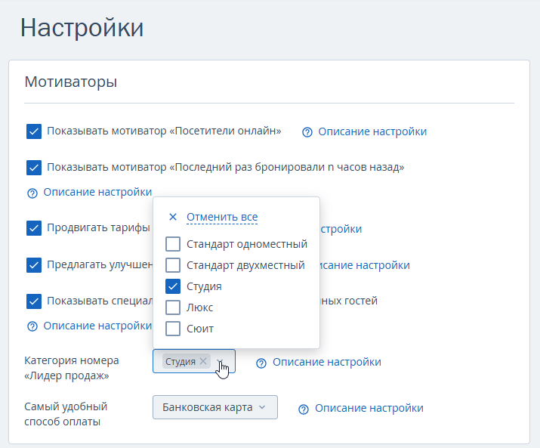Check the Стандарт одноместный option
540x448 pixels.
[173, 244]
